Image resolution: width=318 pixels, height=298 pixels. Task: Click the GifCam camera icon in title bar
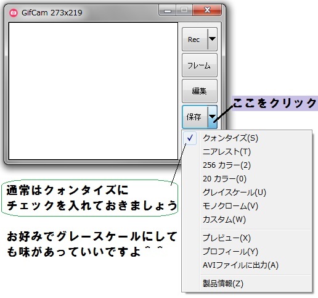14,13
